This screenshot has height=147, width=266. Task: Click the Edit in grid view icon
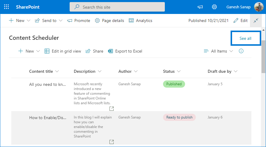pos(47,51)
